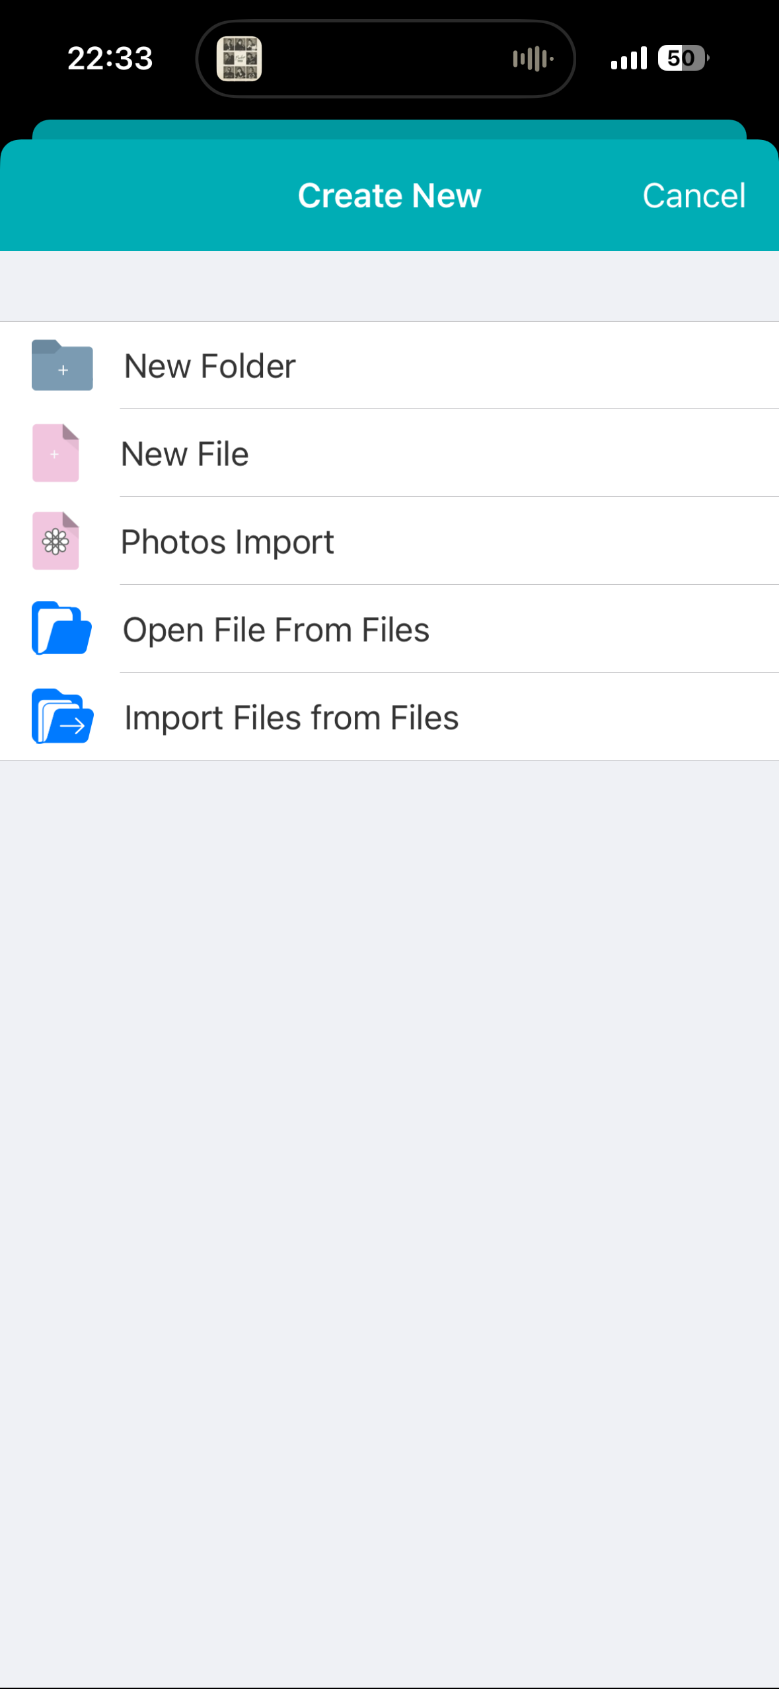Tap the audio waveform icon in Dynamic Island

pos(533,59)
